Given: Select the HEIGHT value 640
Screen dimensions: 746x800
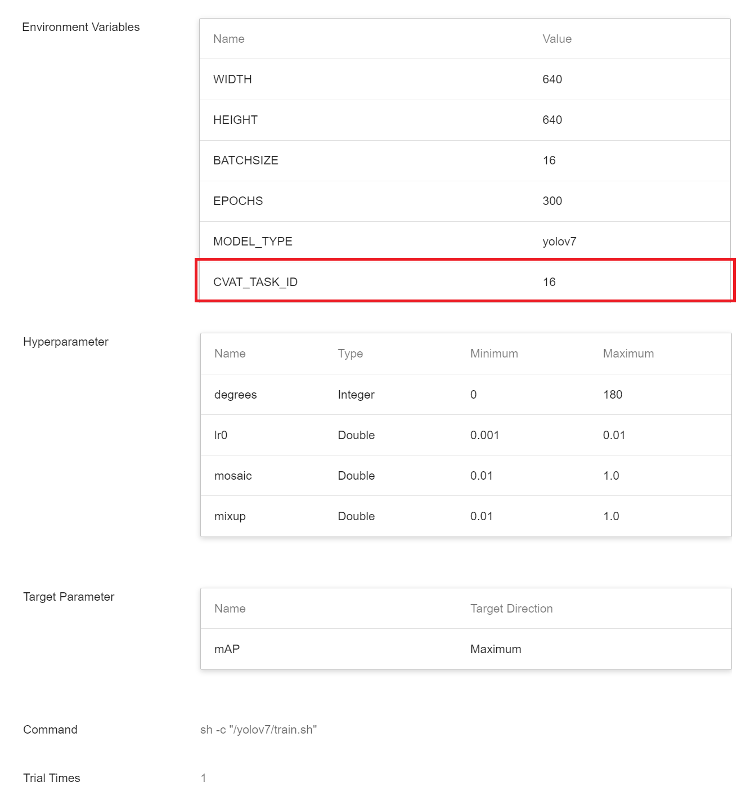Looking at the screenshot, I should 552,120.
